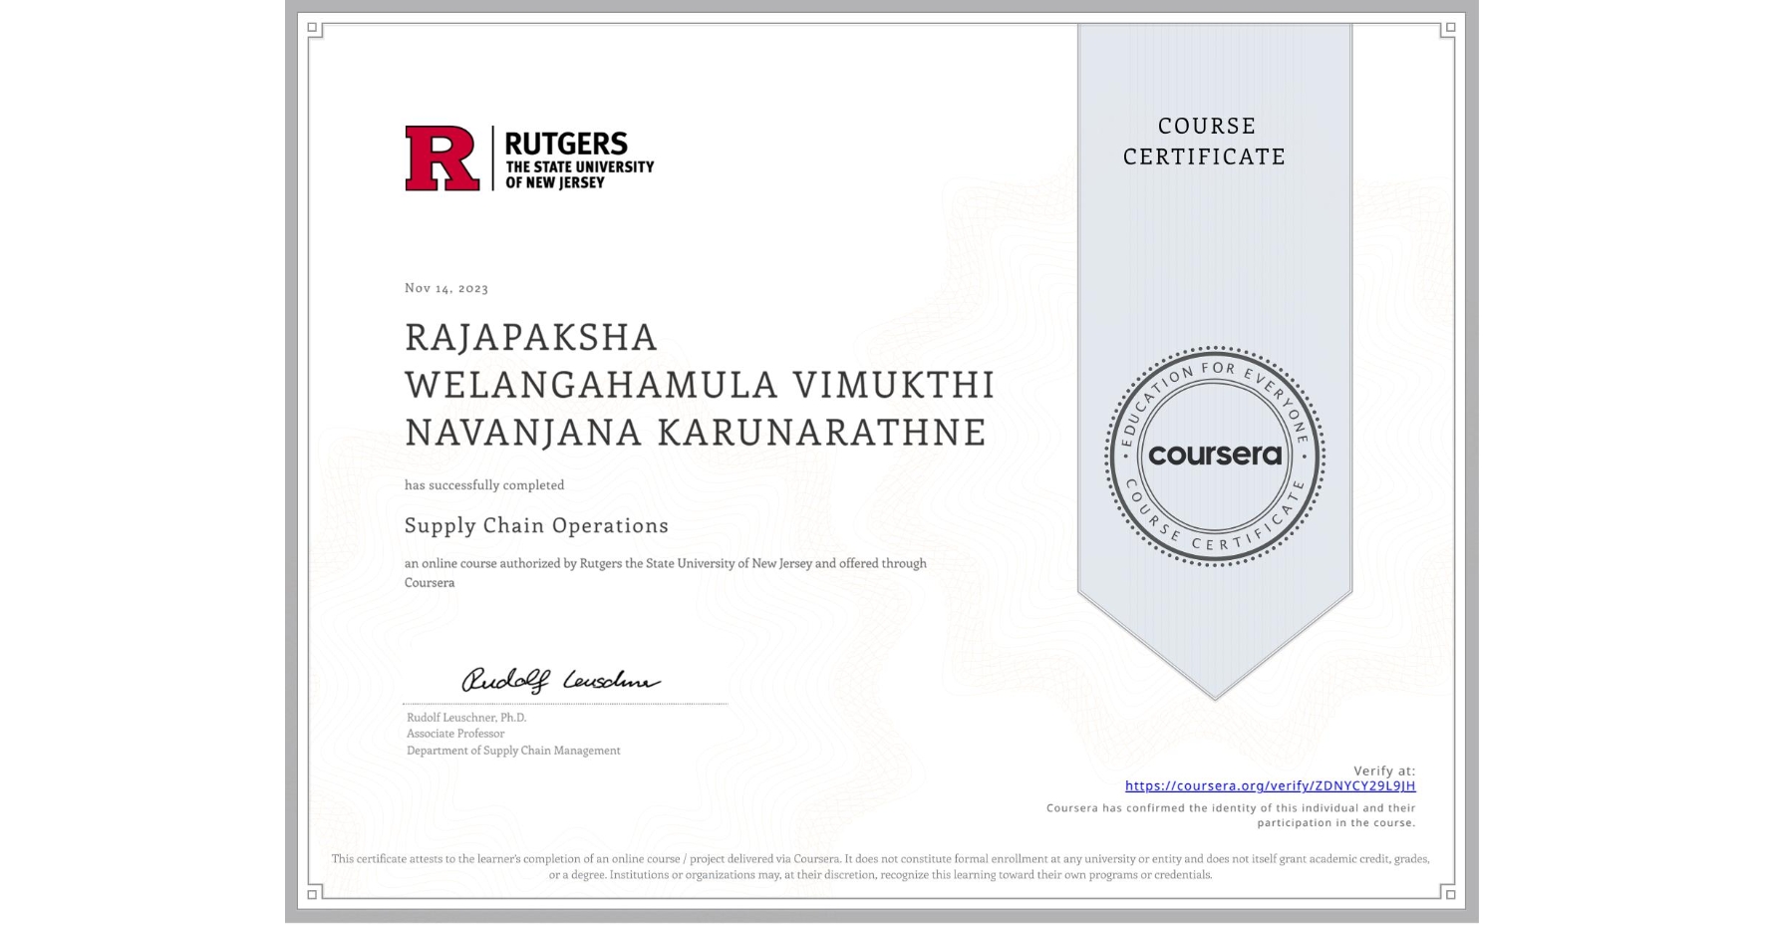Screen dimensions: 1766x925
Task: Click 'an online course authorized by Rutgers' line
Action: pos(666,572)
